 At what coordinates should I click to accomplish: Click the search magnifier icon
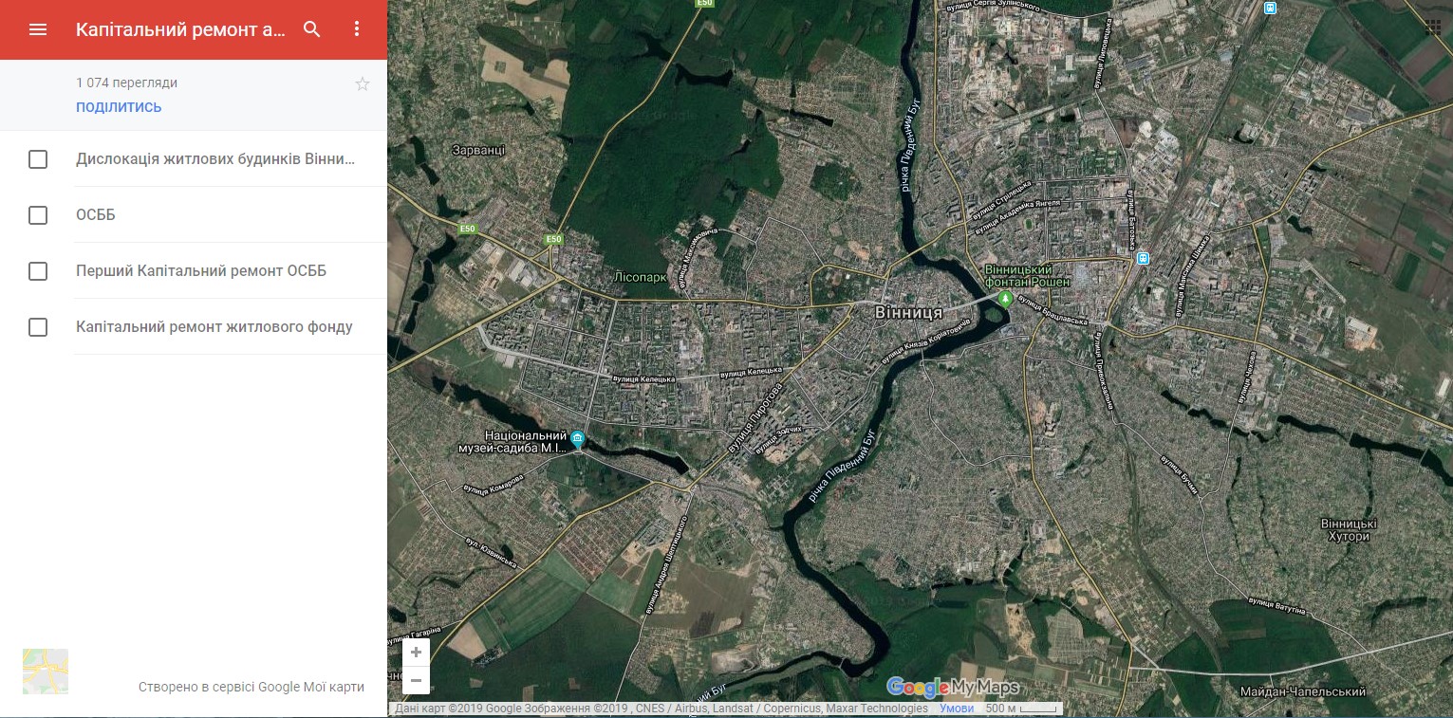pos(312,29)
